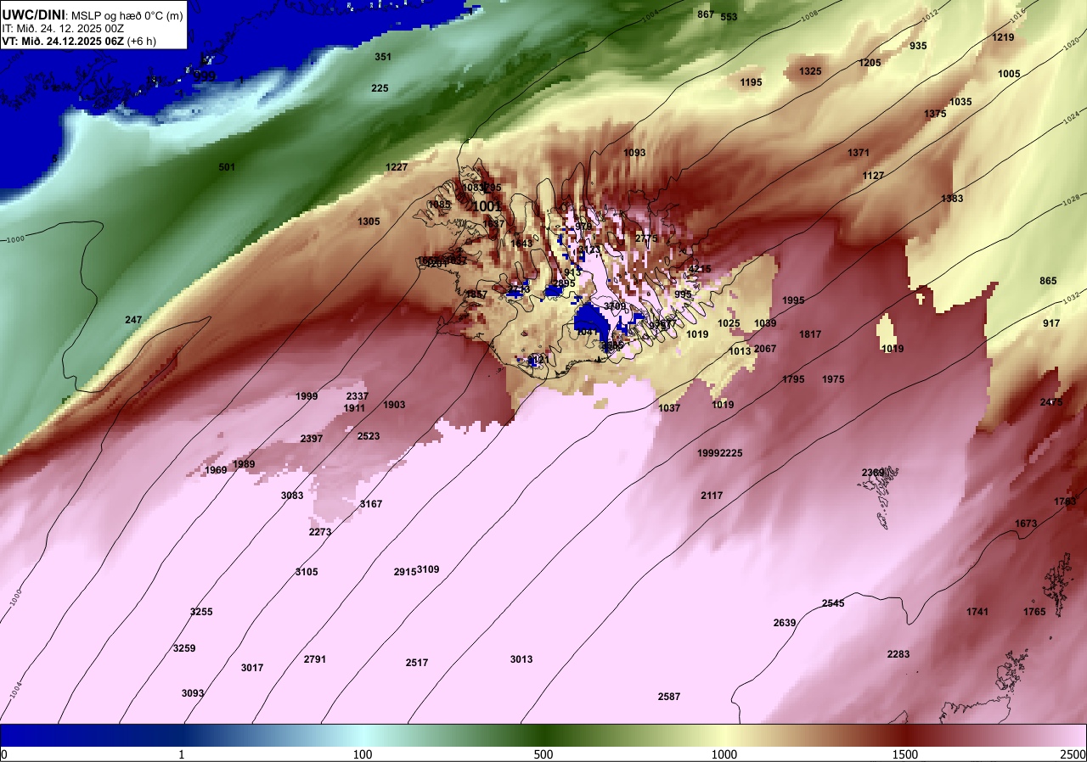Click the 1325 height value

pos(810,71)
